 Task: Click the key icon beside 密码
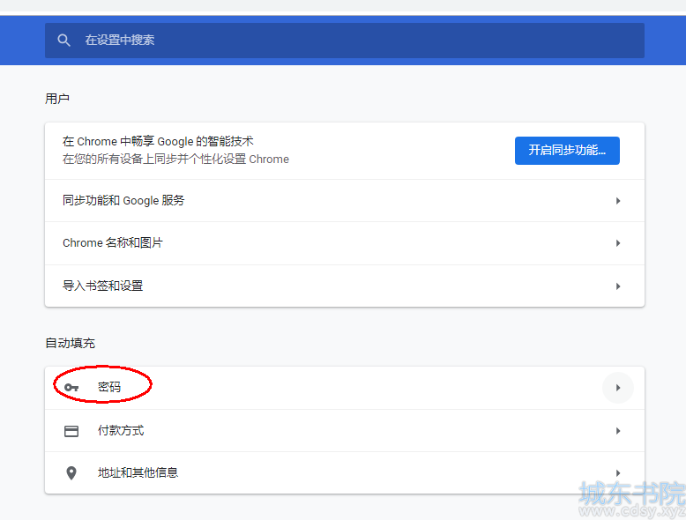[x=71, y=388]
